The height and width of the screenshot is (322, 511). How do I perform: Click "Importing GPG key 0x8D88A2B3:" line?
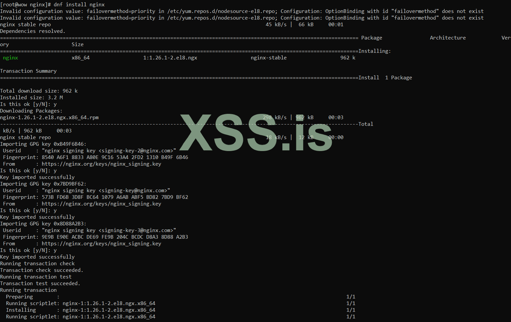43,224
